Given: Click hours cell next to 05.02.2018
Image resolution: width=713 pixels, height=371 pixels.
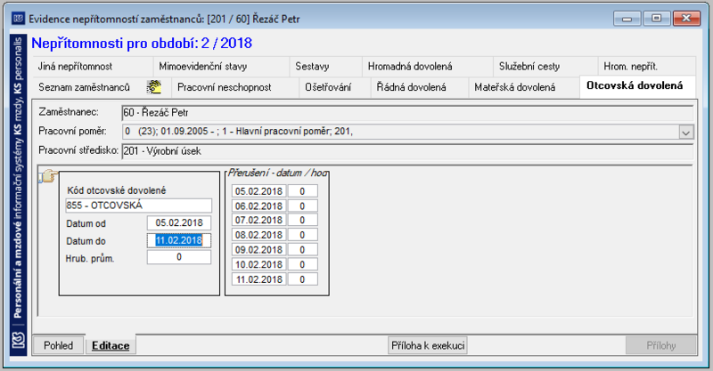Looking at the screenshot, I should coord(302,191).
